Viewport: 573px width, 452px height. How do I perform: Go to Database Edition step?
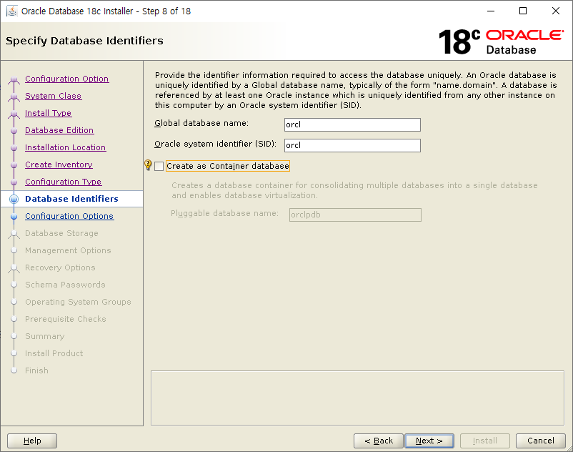[x=59, y=130]
